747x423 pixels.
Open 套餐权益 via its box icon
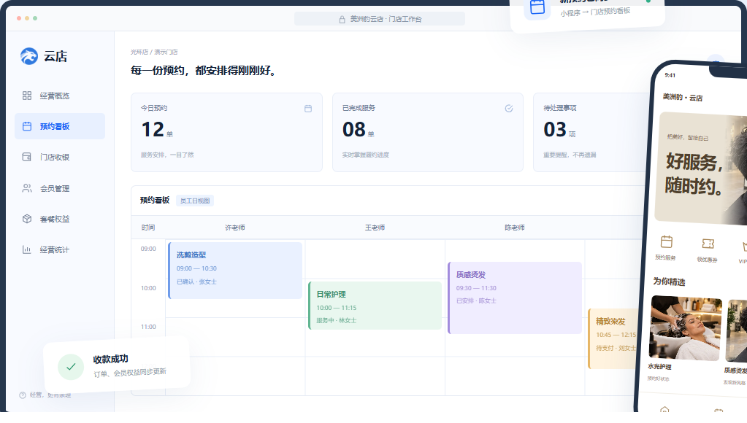coord(27,219)
